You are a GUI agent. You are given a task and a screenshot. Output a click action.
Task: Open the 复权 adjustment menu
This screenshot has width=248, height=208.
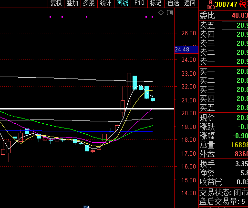tap(56, 3)
